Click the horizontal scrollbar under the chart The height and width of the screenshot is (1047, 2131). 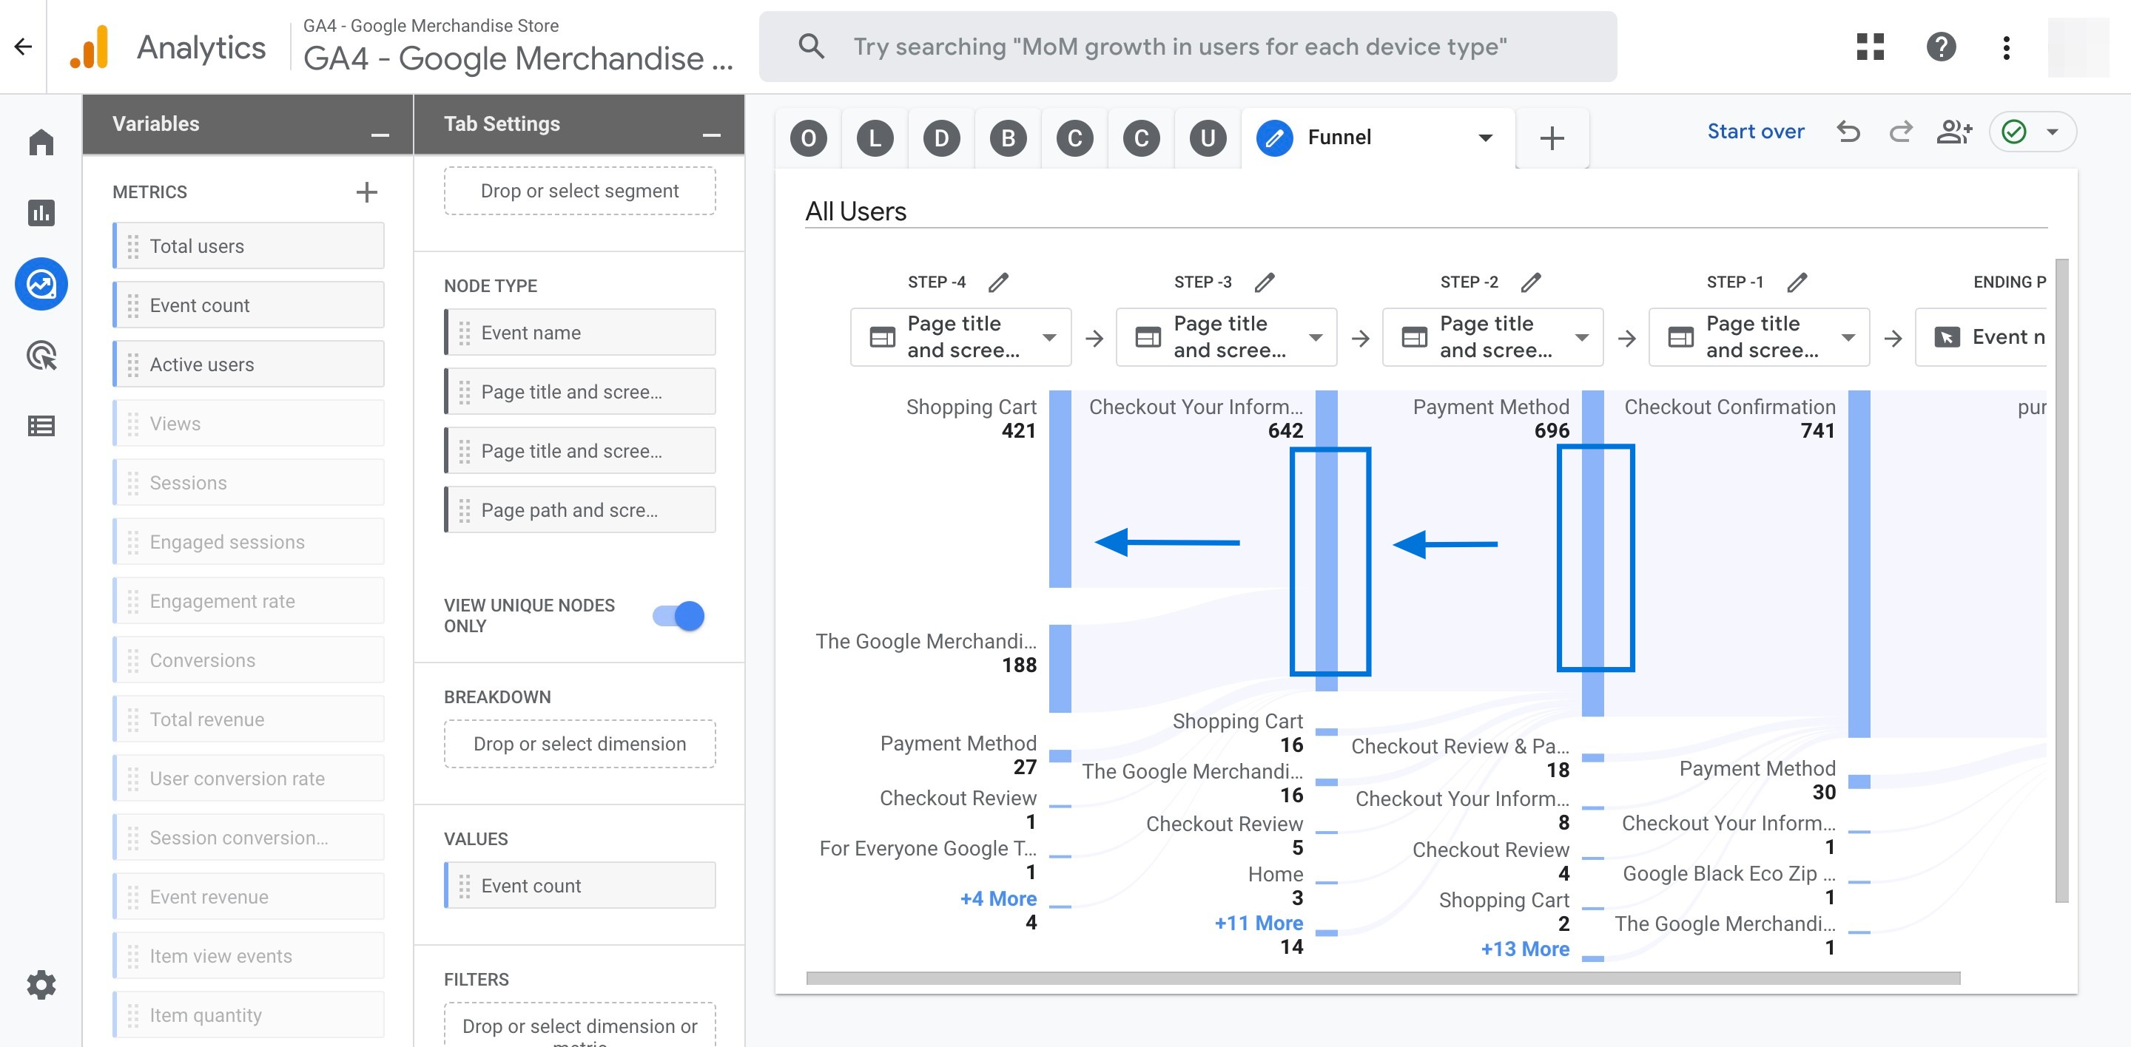(1383, 978)
